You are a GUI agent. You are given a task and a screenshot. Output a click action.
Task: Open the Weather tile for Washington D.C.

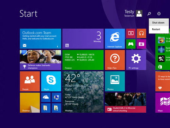point(83,92)
